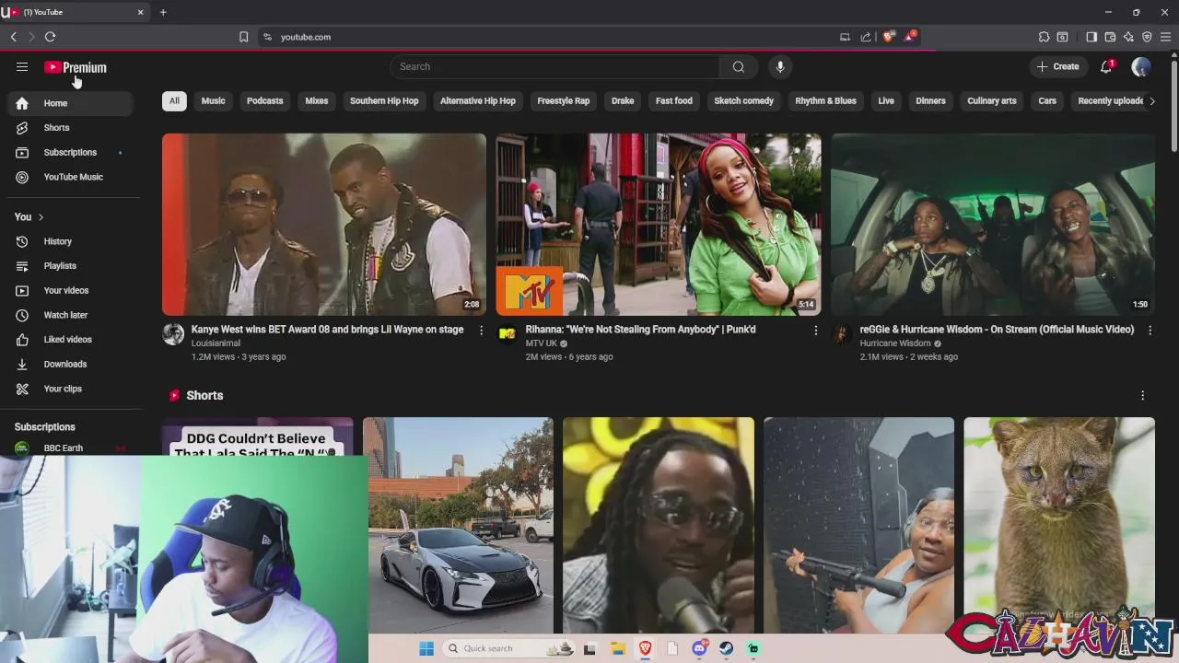The width and height of the screenshot is (1179, 663).
Task: Start voice search with the microphone
Action: [x=780, y=66]
